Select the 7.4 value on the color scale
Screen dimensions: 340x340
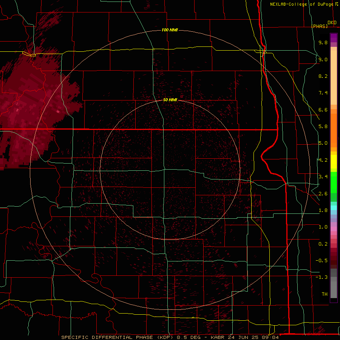pyautogui.click(x=323, y=93)
